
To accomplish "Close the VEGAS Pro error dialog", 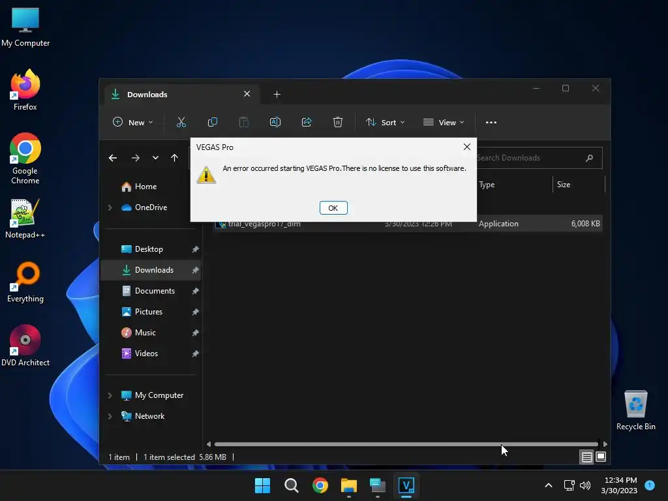I will coord(467,147).
